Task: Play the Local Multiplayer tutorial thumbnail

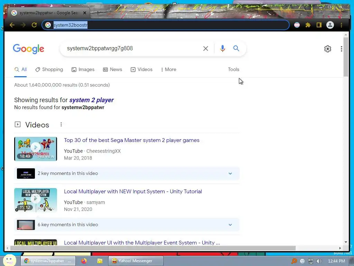Action: pyautogui.click(x=36, y=200)
